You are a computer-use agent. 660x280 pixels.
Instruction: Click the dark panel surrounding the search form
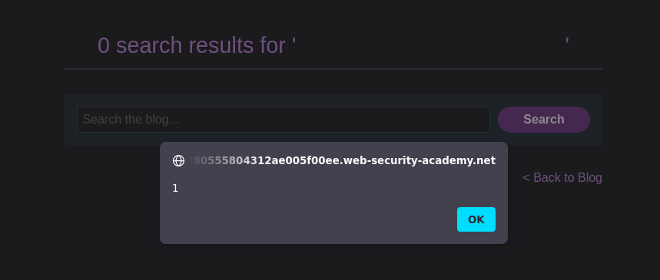(x=333, y=99)
